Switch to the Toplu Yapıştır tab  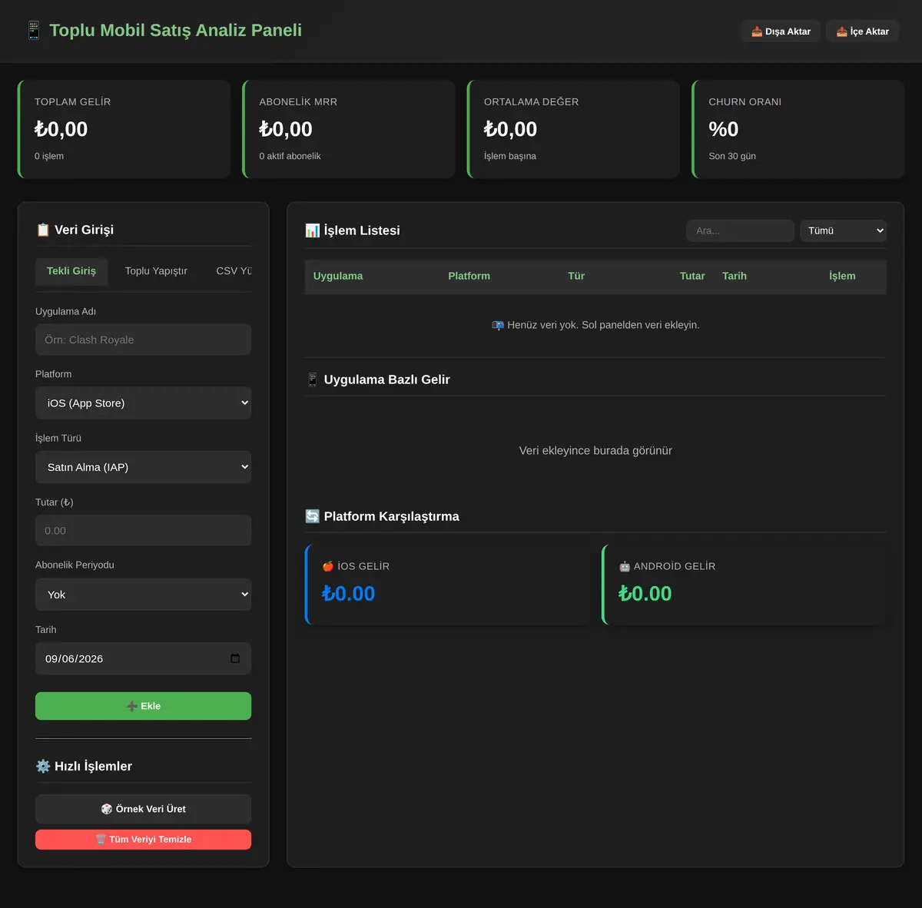[156, 270]
